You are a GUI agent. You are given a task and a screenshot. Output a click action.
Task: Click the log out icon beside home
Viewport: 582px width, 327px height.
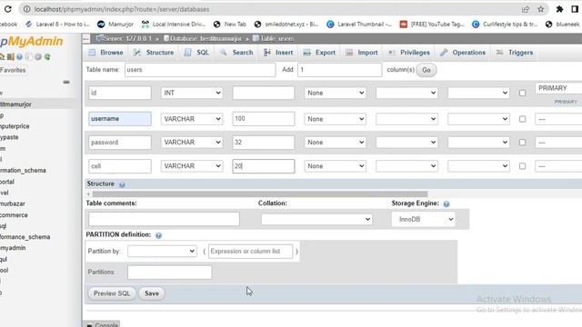(10, 56)
